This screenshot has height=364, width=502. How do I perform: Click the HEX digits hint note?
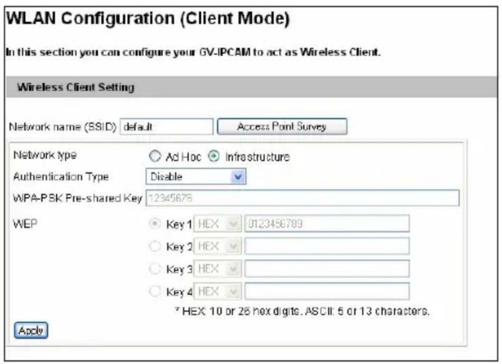(302, 311)
